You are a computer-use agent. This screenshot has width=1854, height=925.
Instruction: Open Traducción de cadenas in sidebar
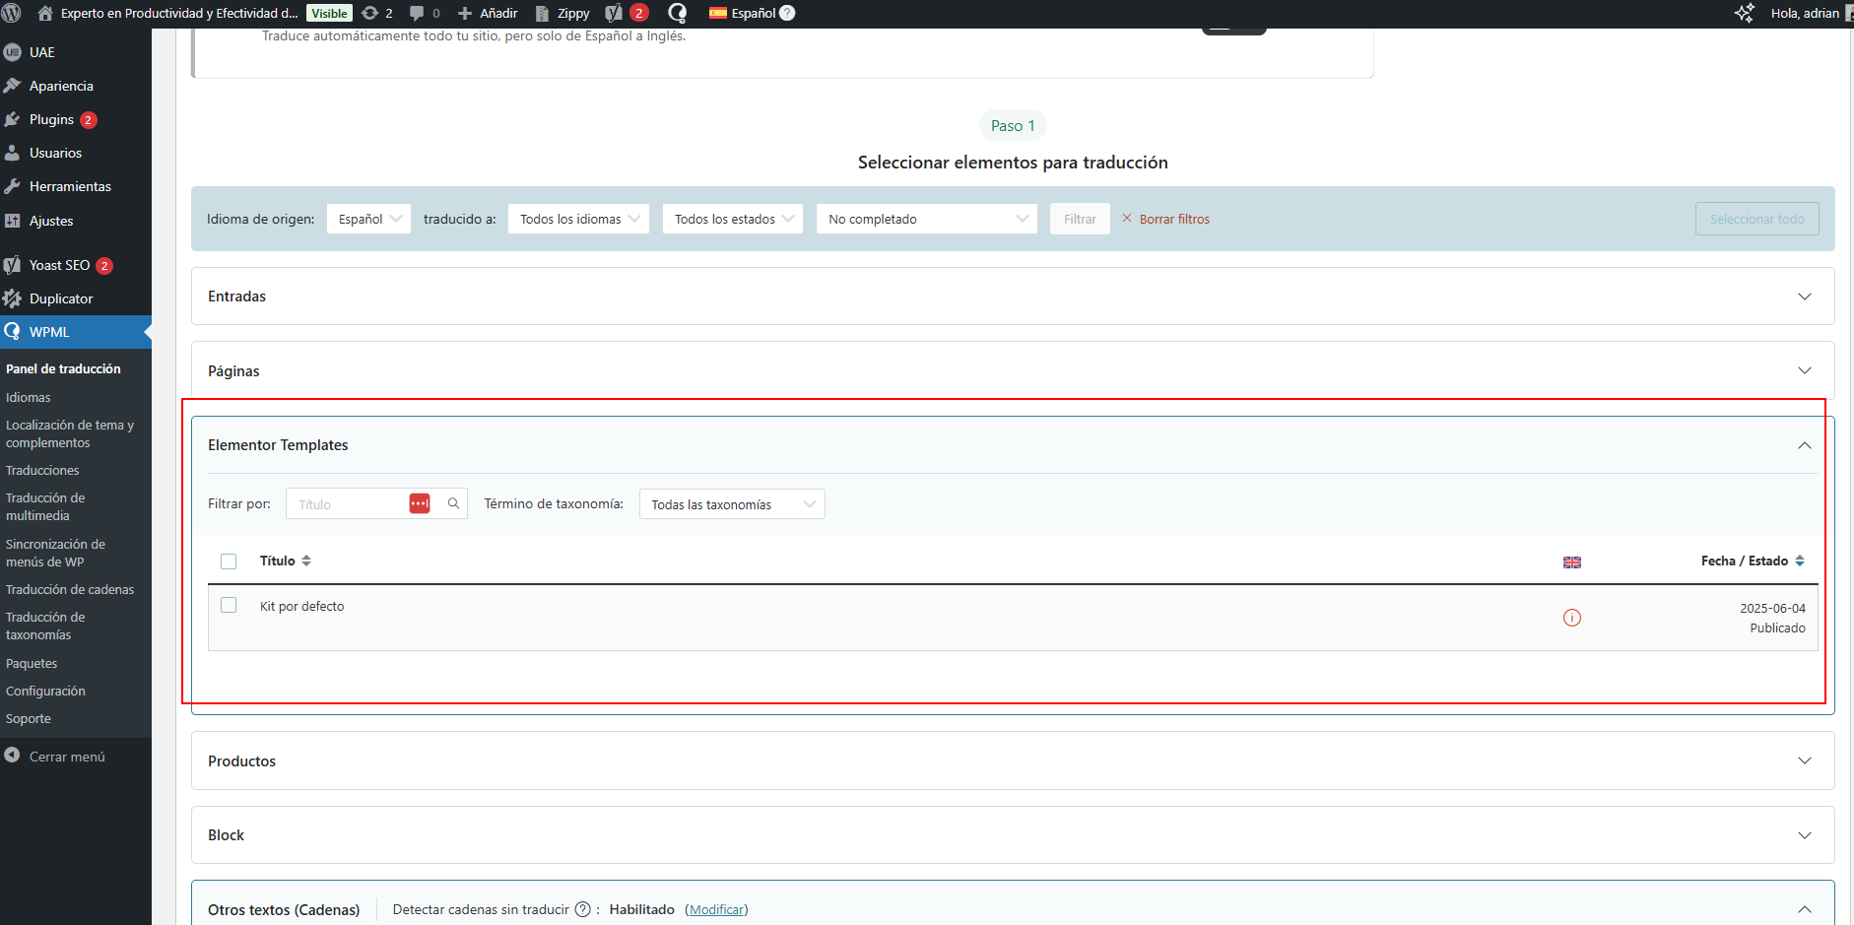click(x=70, y=589)
